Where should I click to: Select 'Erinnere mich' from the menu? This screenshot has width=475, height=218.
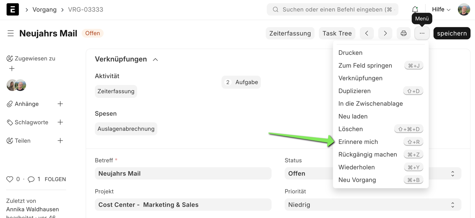point(358,142)
